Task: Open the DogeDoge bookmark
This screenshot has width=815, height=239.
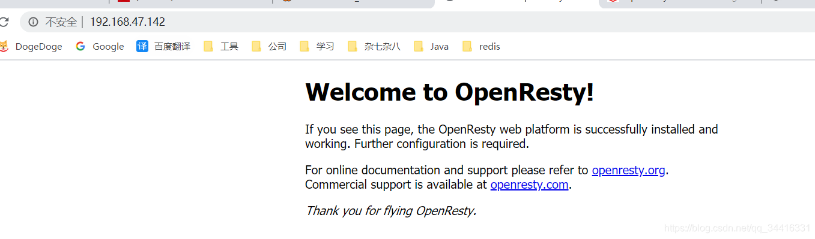Action: 31,46
